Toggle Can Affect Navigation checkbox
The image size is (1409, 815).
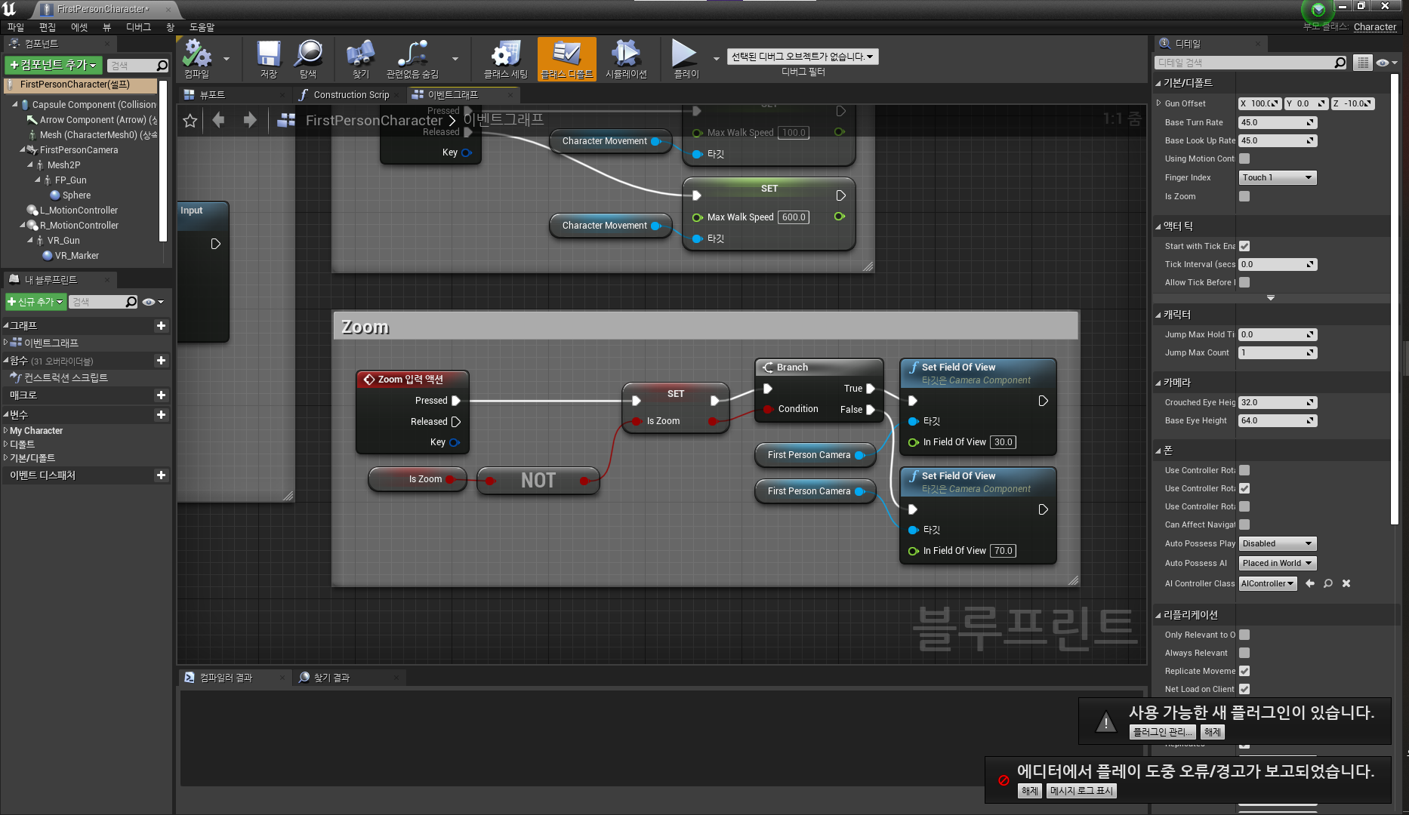(1244, 524)
